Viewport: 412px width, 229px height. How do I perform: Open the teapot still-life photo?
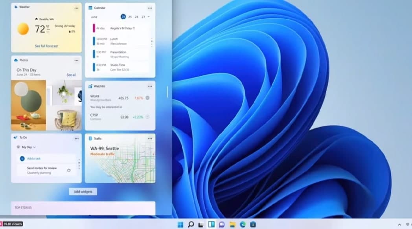pos(28,105)
